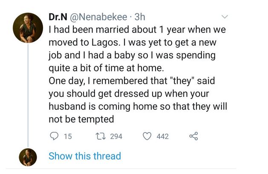268x174 pixels.
Task: Click the like count 442
Action: pos(163,136)
